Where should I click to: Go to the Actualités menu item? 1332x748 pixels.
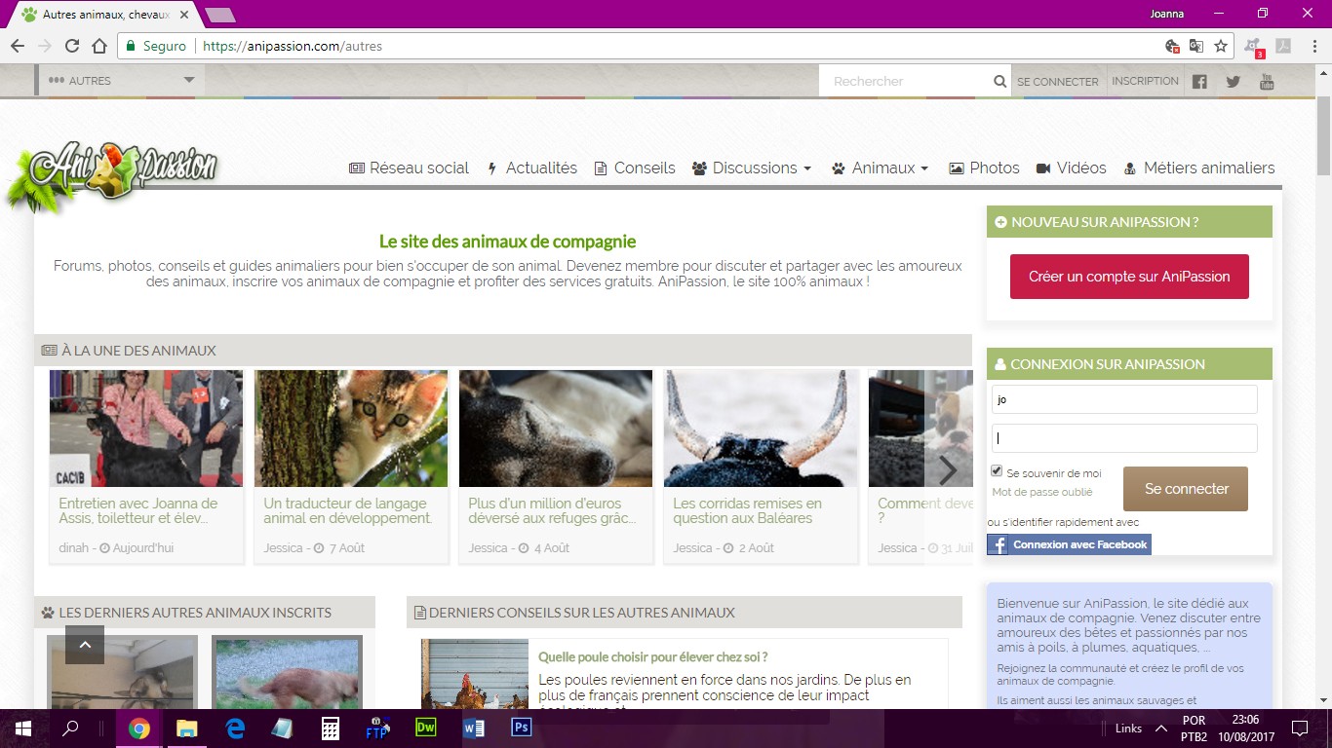531,168
